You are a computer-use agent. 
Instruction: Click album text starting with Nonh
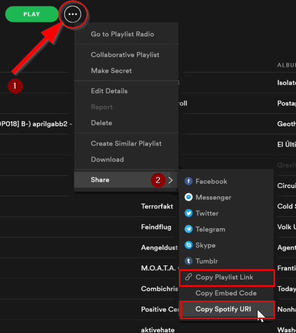tap(287, 309)
